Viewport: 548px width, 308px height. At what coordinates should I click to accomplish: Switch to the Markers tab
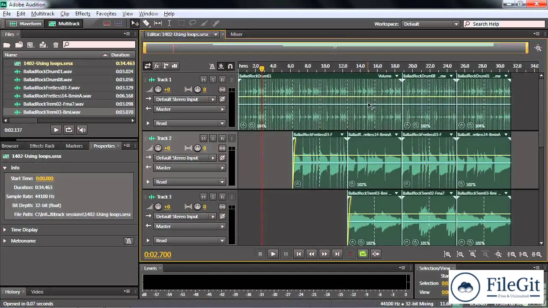(x=74, y=146)
